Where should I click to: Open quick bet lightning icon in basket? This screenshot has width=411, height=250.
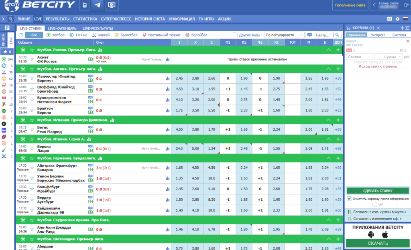pos(402,28)
